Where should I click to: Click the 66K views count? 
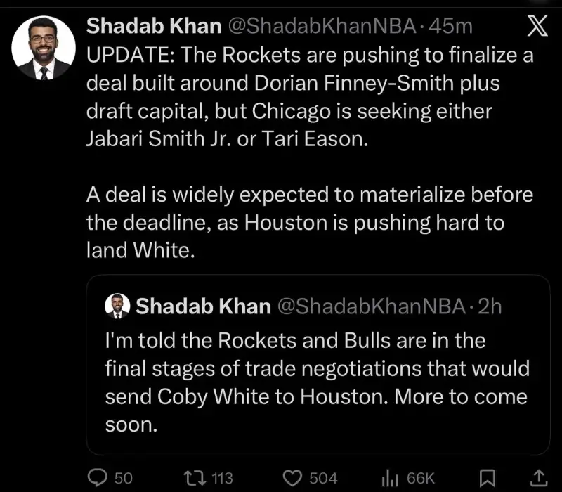point(421,478)
